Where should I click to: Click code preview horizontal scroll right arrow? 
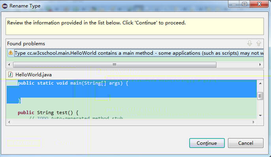coord(253,122)
